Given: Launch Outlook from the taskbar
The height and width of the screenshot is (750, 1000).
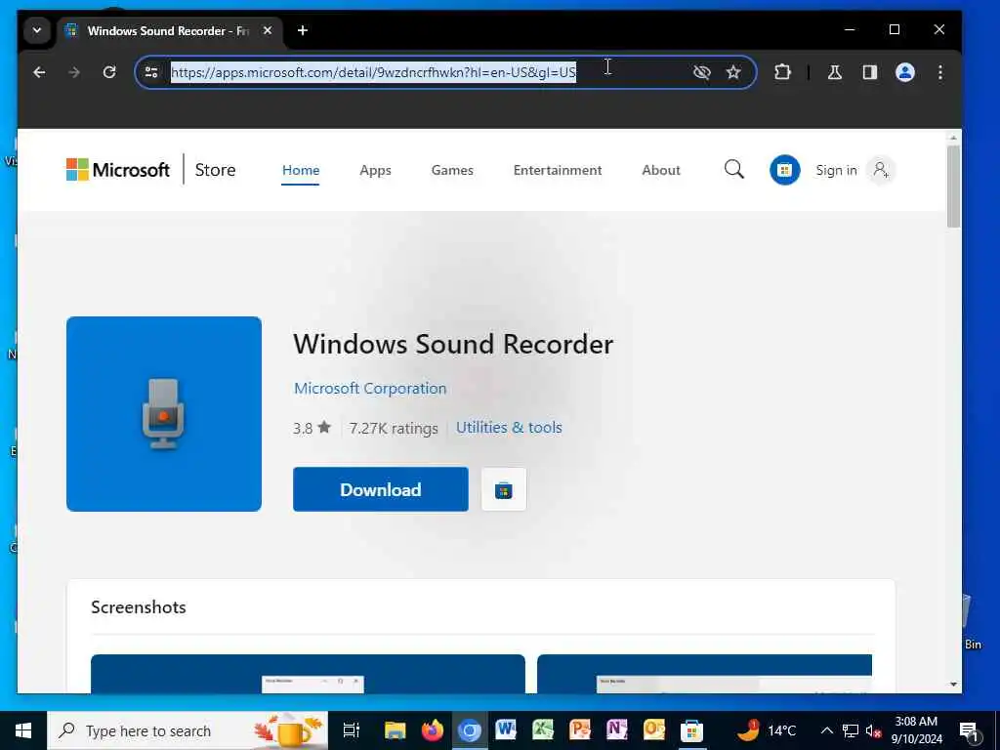Looking at the screenshot, I should 653,730.
